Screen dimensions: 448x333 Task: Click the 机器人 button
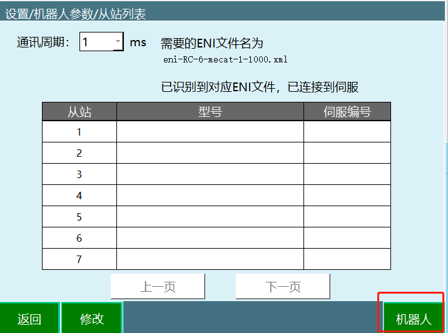[413, 318]
